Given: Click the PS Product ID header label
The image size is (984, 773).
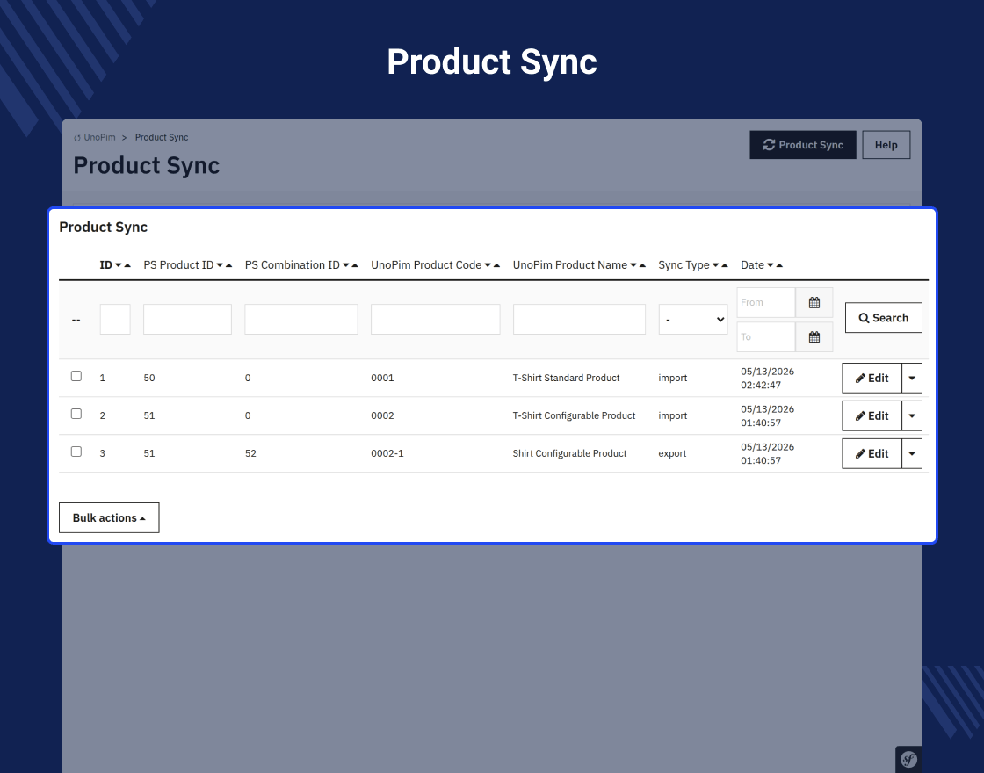Looking at the screenshot, I should 179,265.
